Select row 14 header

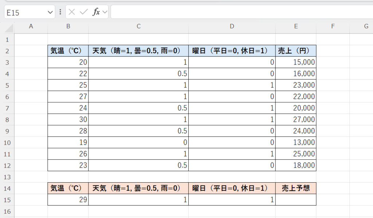(7, 188)
